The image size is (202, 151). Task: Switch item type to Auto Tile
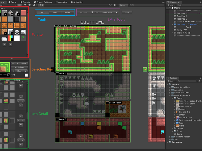coord(15,63)
